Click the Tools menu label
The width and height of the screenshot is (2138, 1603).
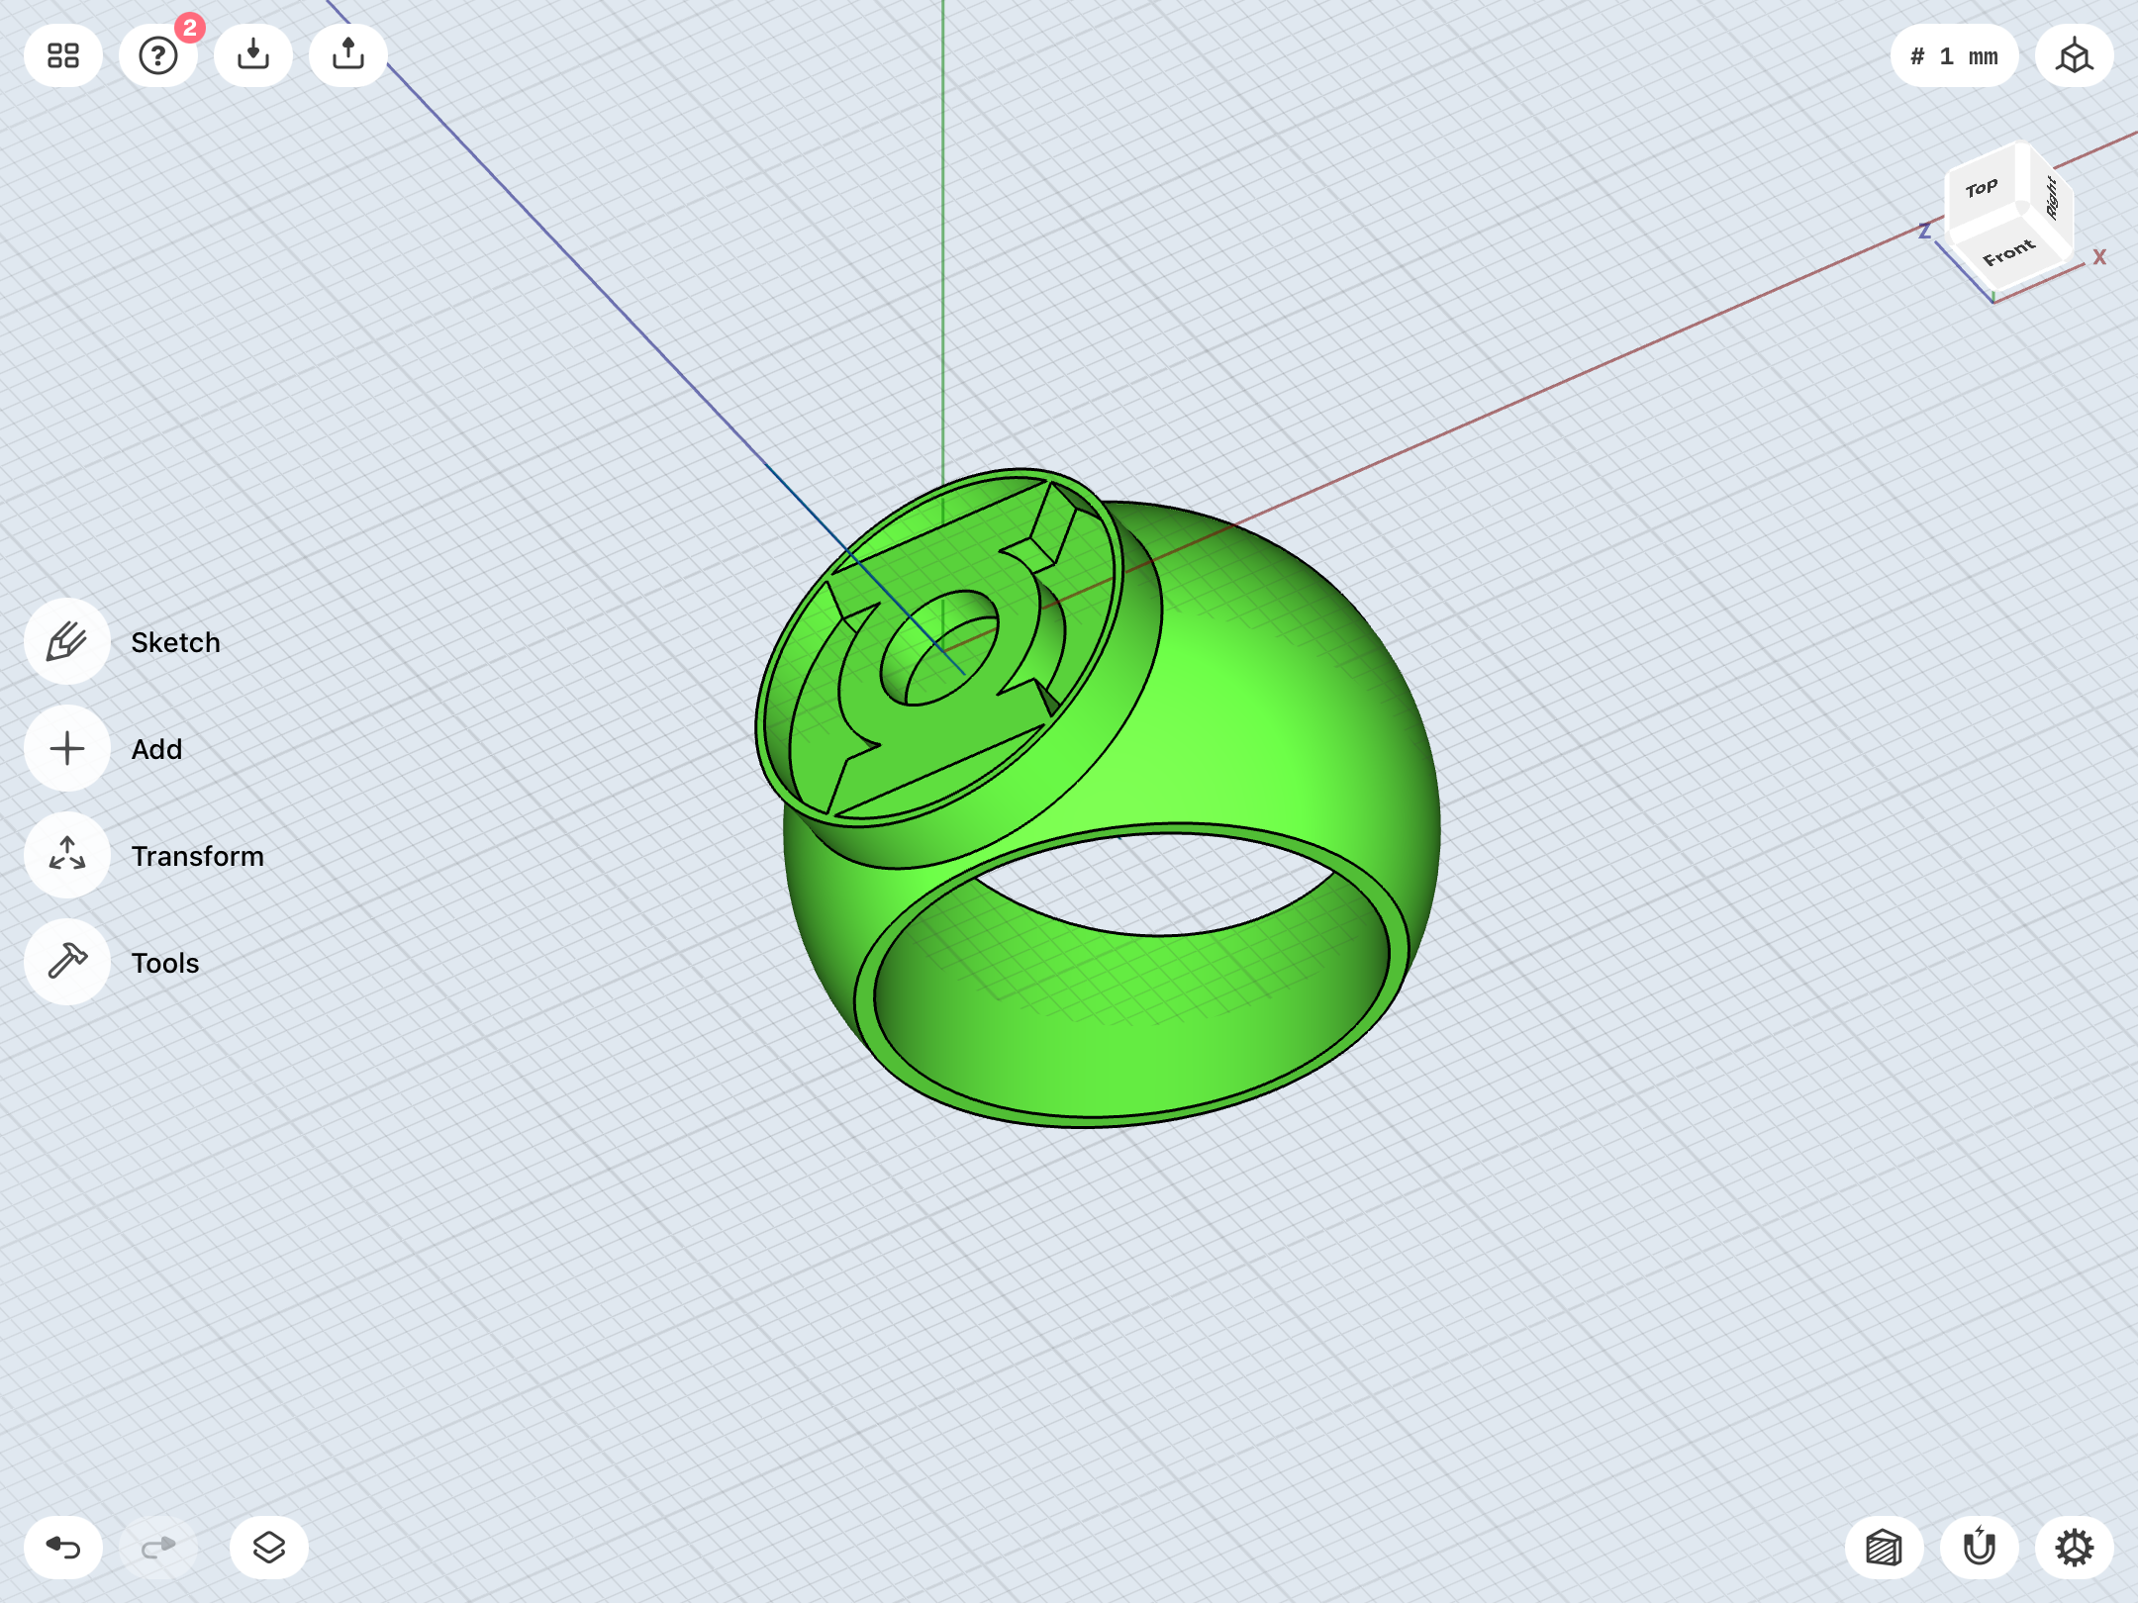click(x=165, y=963)
